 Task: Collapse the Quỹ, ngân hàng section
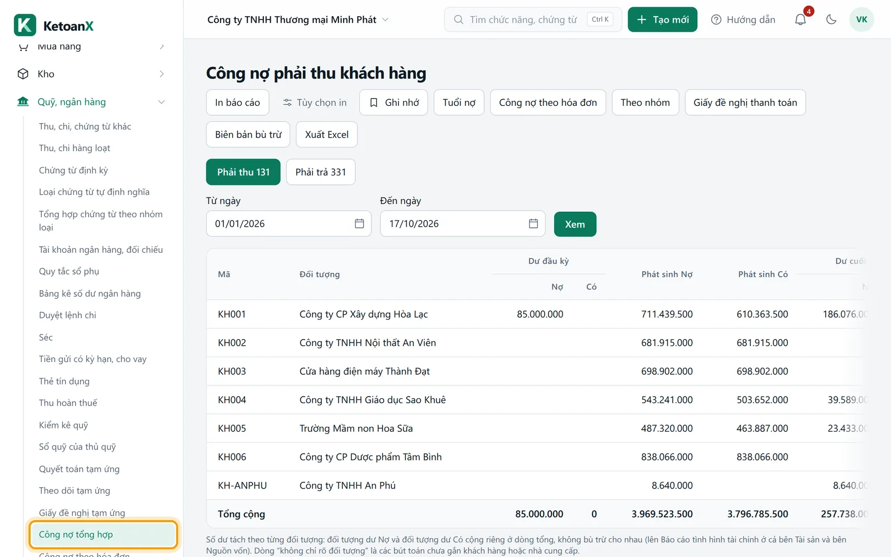(x=161, y=102)
